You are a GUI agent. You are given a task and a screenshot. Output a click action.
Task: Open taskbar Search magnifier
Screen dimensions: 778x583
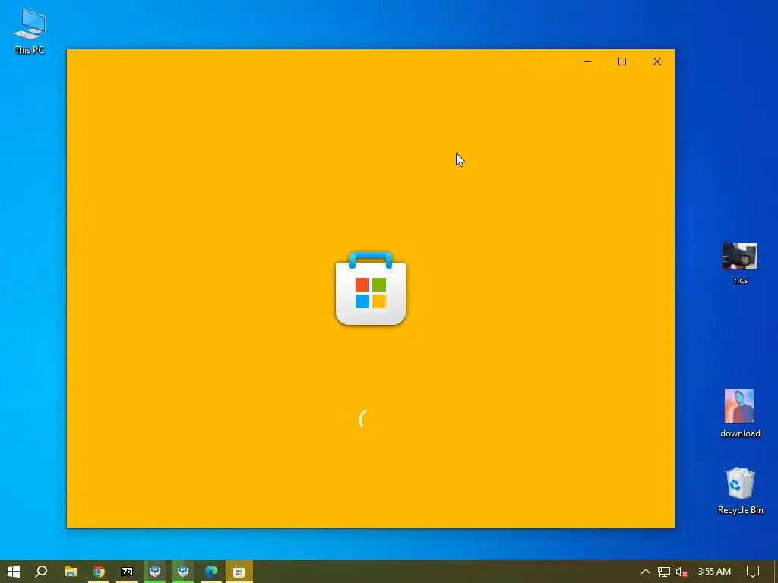pos(42,572)
